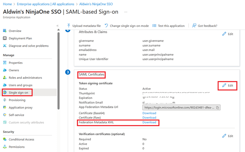The image size is (245, 152).
Task: Open Enterprise applications breadcrumb link
Action: point(45,4)
